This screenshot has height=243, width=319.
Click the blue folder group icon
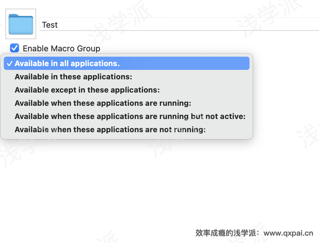click(21, 24)
